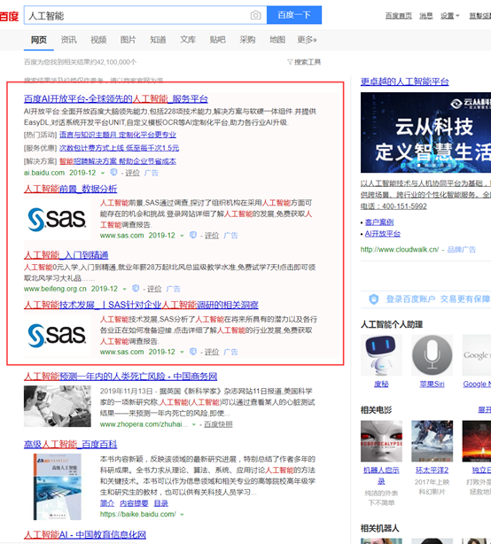
Task: Open the 更多» tab menu
Action: [x=307, y=40]
